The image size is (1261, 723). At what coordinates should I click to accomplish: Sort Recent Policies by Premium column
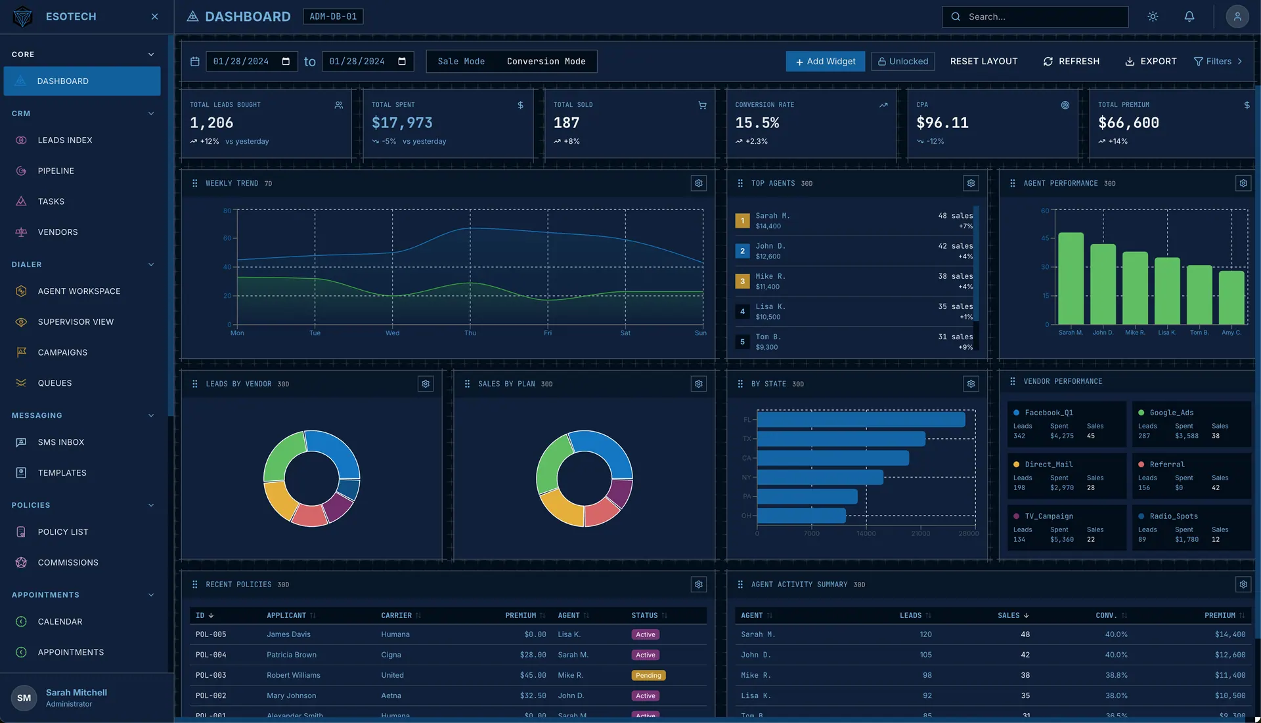coord(525,615)
